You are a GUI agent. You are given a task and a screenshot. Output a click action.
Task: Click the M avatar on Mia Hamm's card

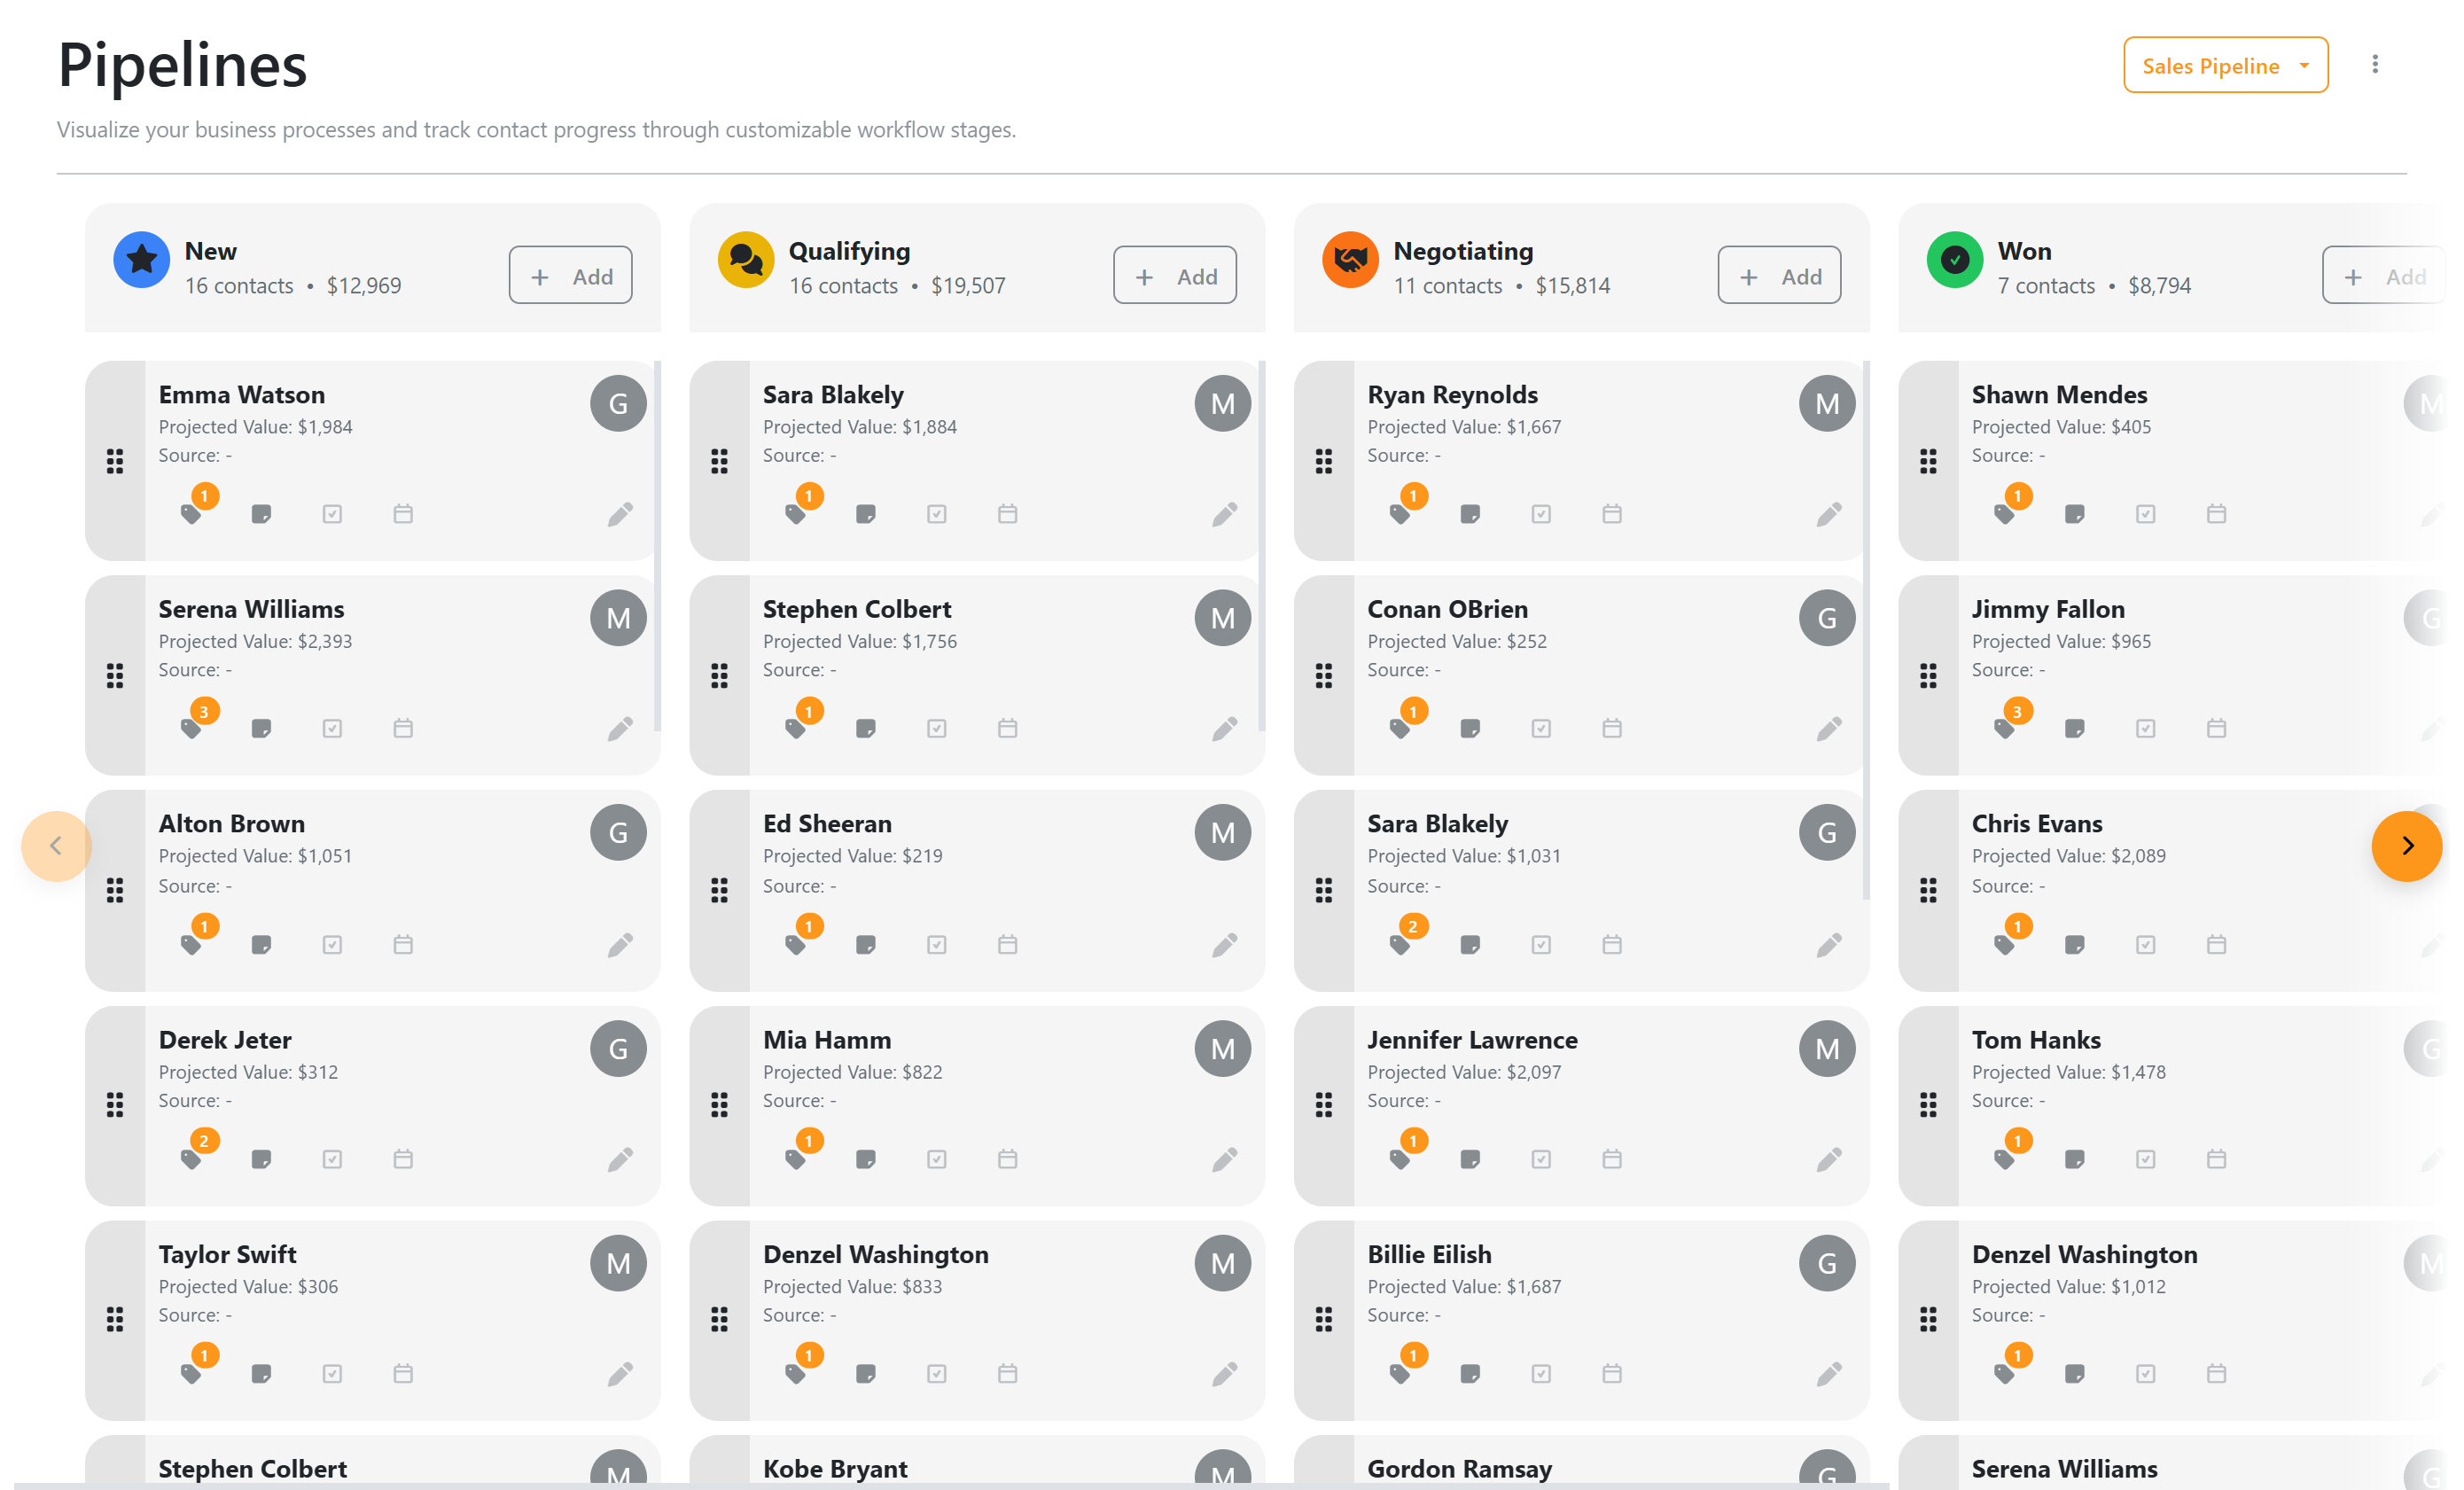[1223, 1048]
